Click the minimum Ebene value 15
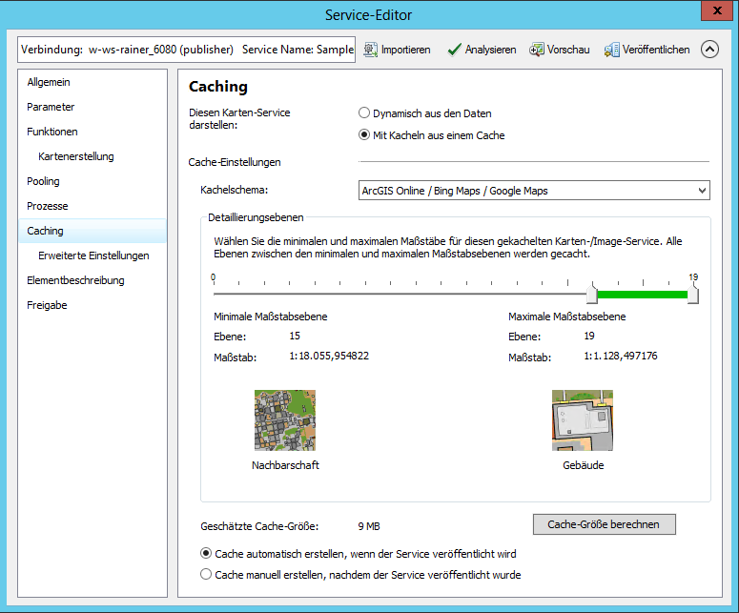 point(295,336)
